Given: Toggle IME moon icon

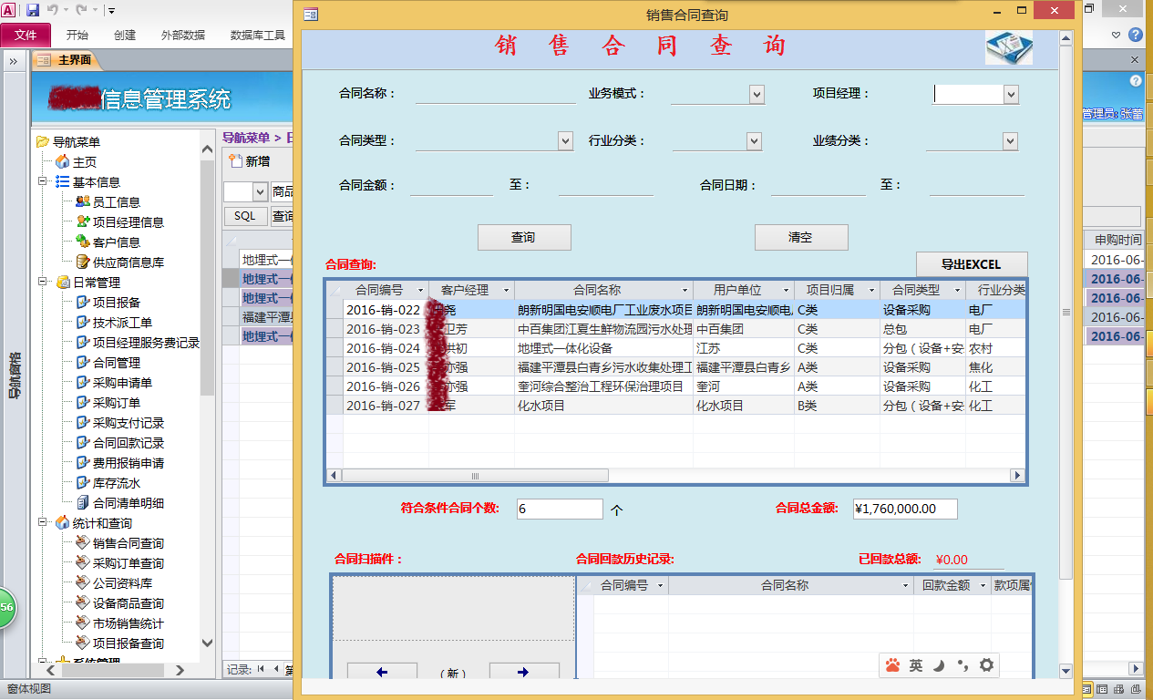Looking at the screenshot, I should [x=939, y=665].
